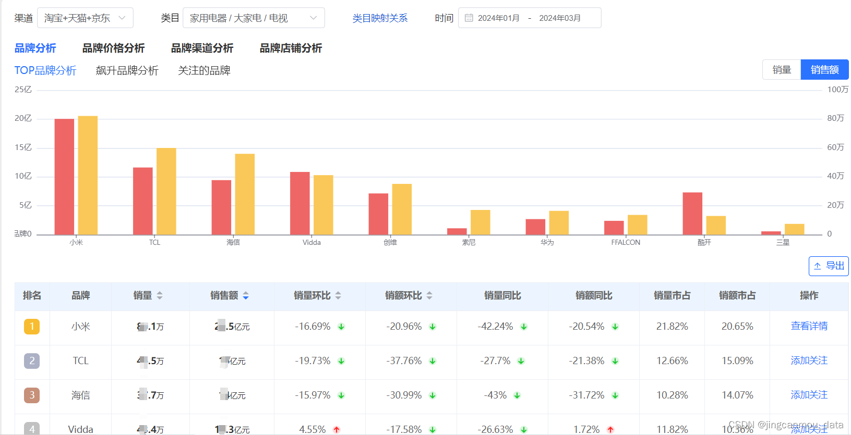Click the upload icon in 导出 button

coord(818,266)
